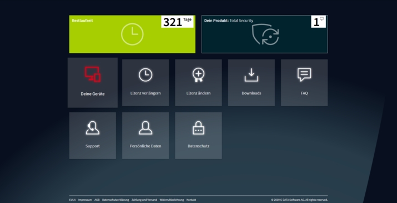Open the Widerrufsbelehrung footer link
The height and width of the screenshot is (203, 397).
point(172,200)
